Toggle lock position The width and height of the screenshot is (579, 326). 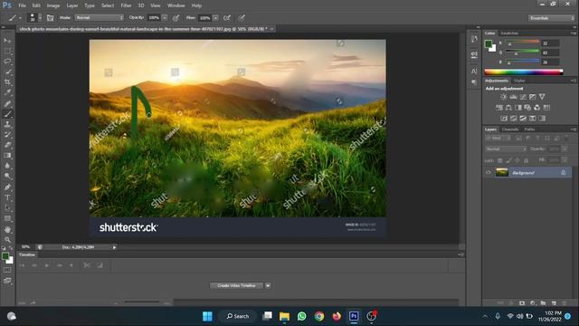(517, 160)
